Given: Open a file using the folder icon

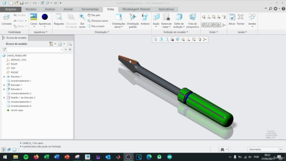Looking at the screenshot, I should pos(17,3).
